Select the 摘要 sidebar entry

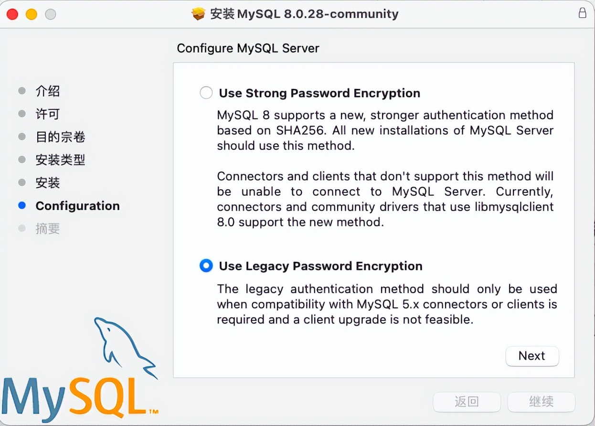coord(47,228)
